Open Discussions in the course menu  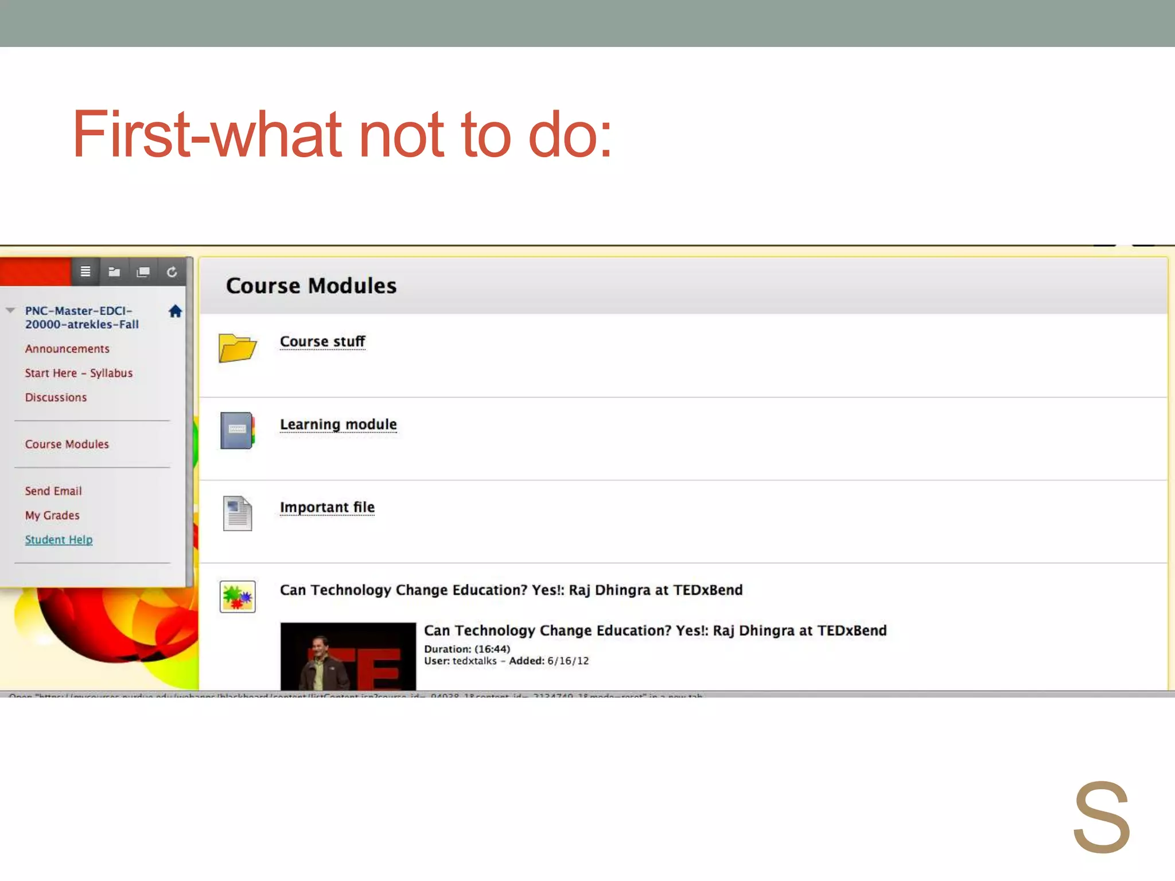pyautogui.click(x=56, y=397)
